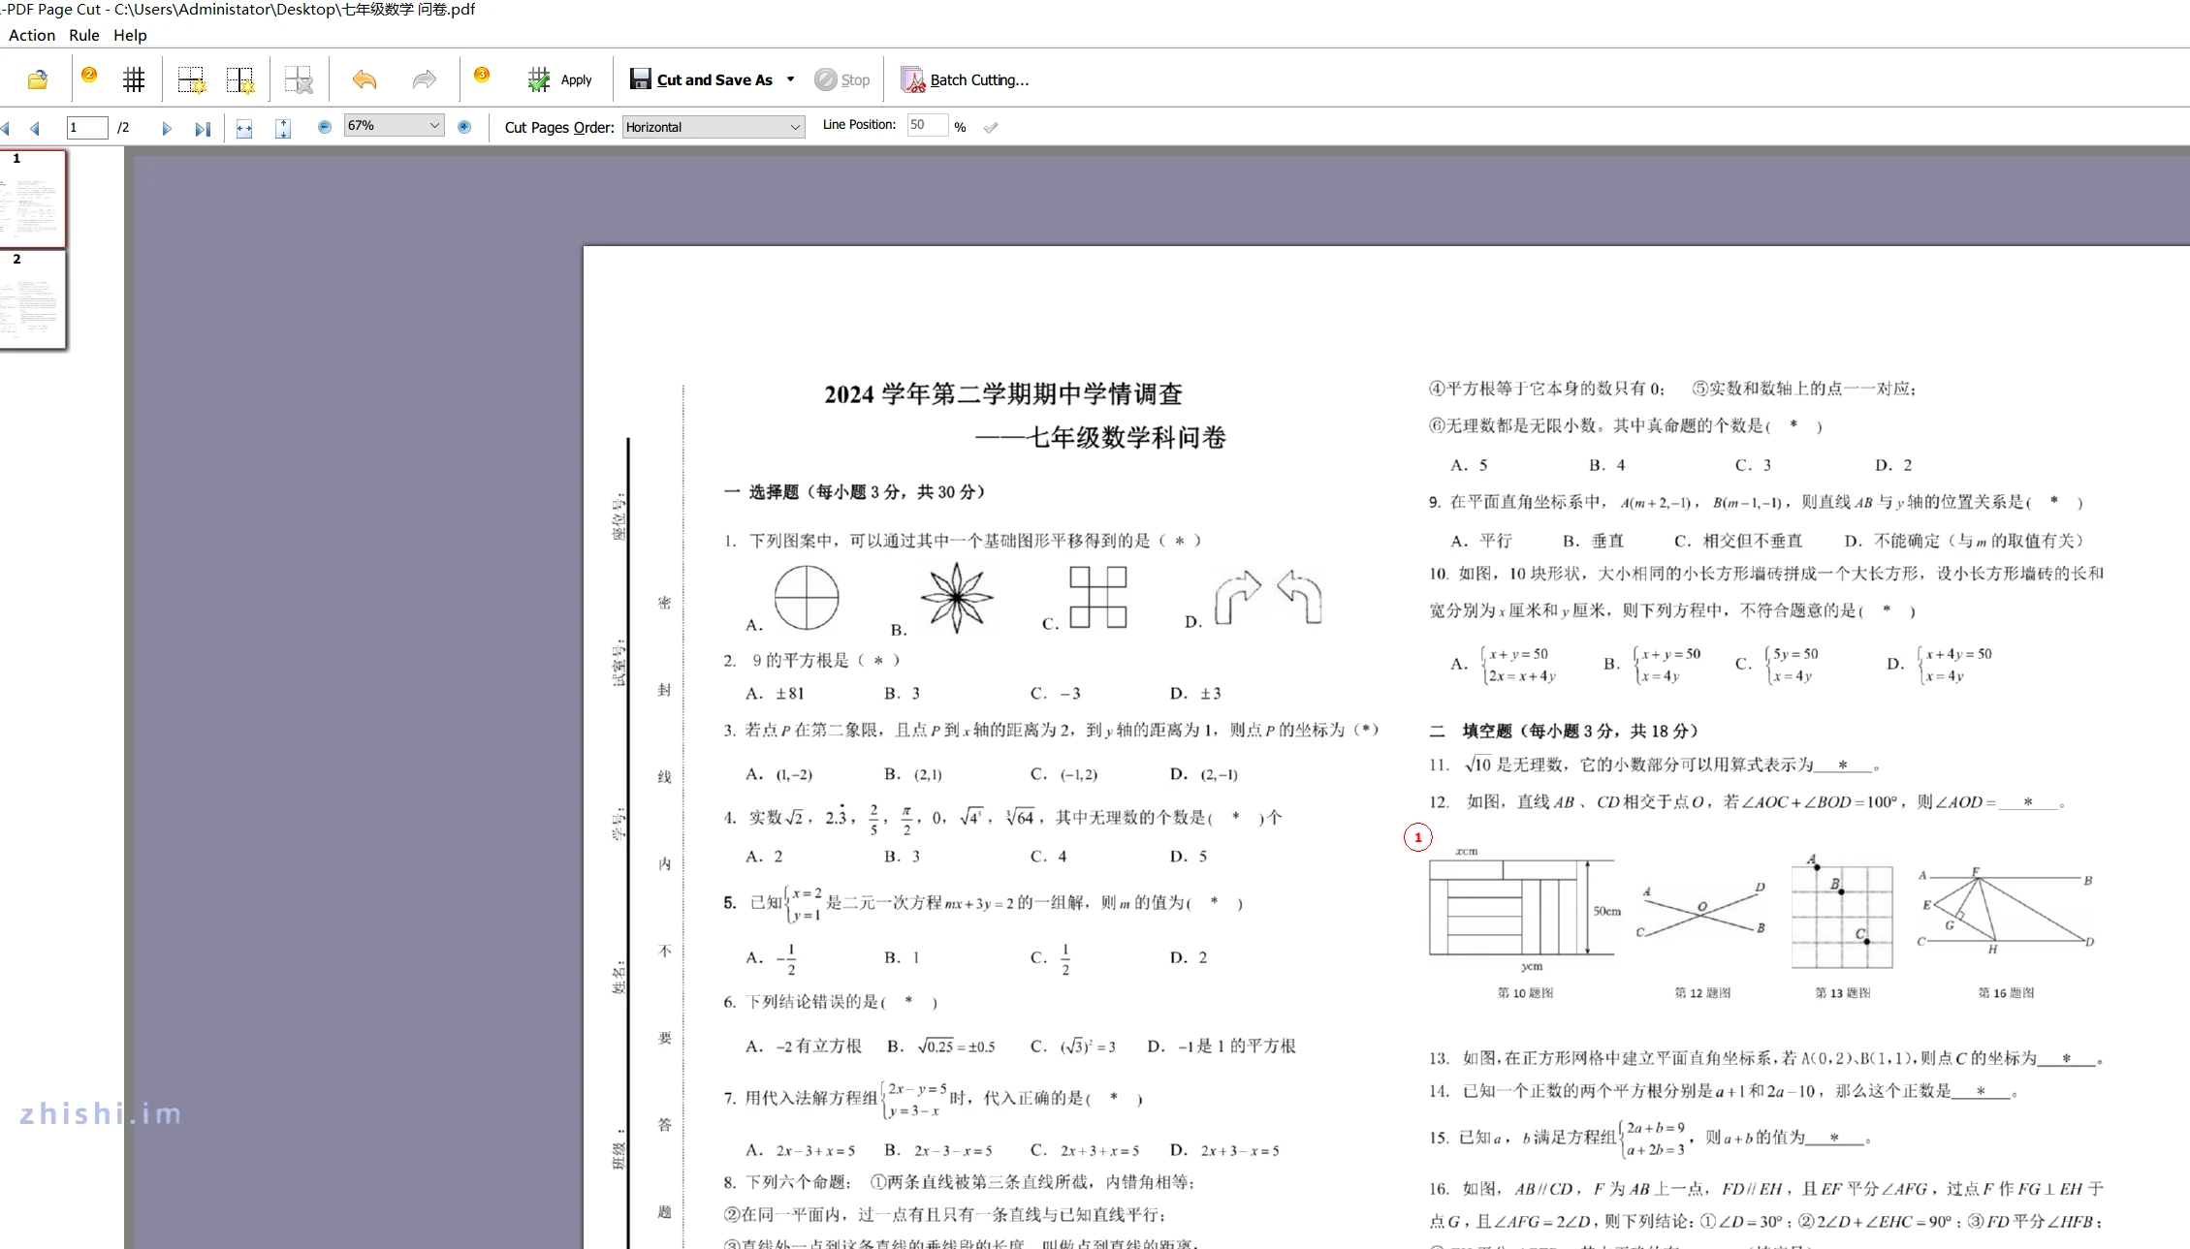Expand the Cut and Save As arrow
Image resolution: width=2190 pixels, height=1249 pixels.
click(791, 79)
